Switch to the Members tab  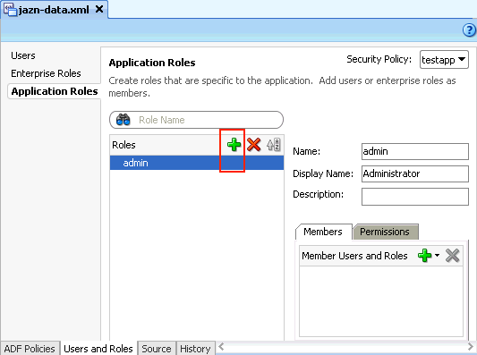click(x=323, y=232)
